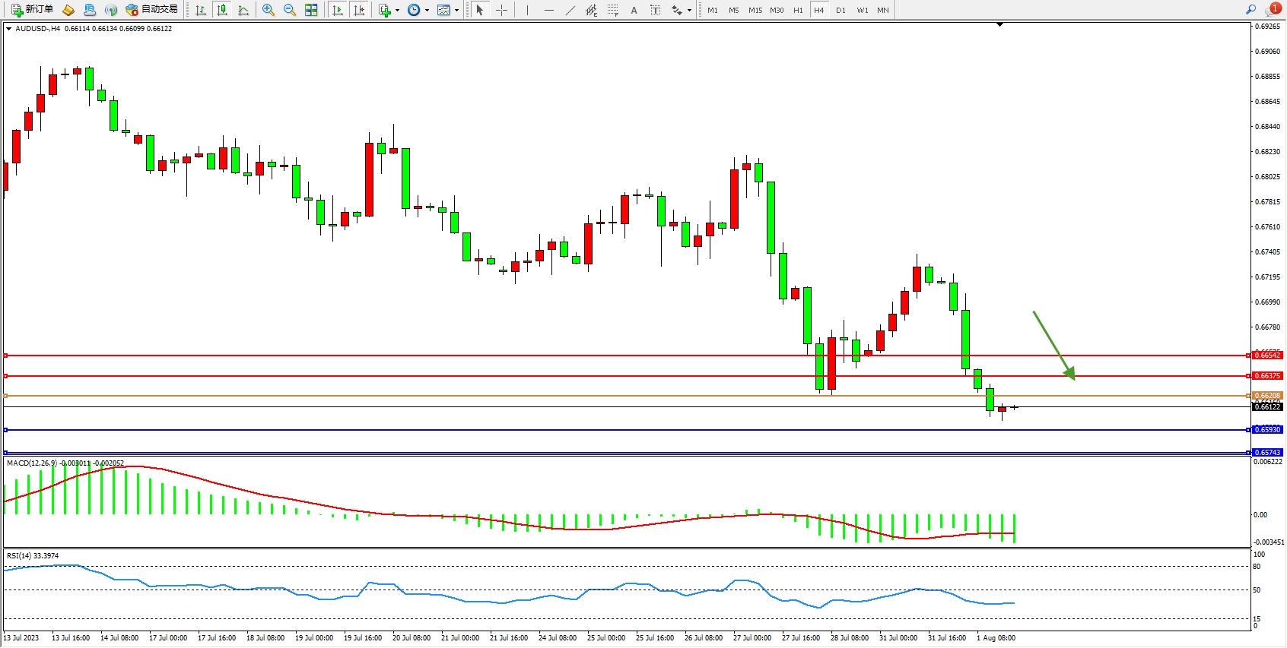The width and height of the screenshot is (1287, 648).
Task: Open the chart templates dropdown arrow
Action: (456, 11)
